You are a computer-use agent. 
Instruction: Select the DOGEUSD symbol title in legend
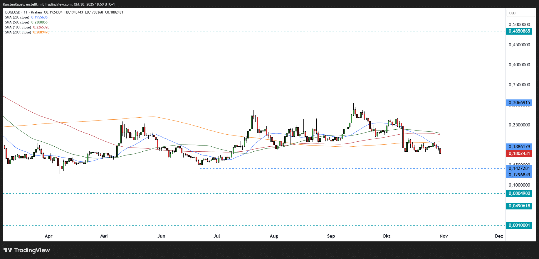(13, 12)
